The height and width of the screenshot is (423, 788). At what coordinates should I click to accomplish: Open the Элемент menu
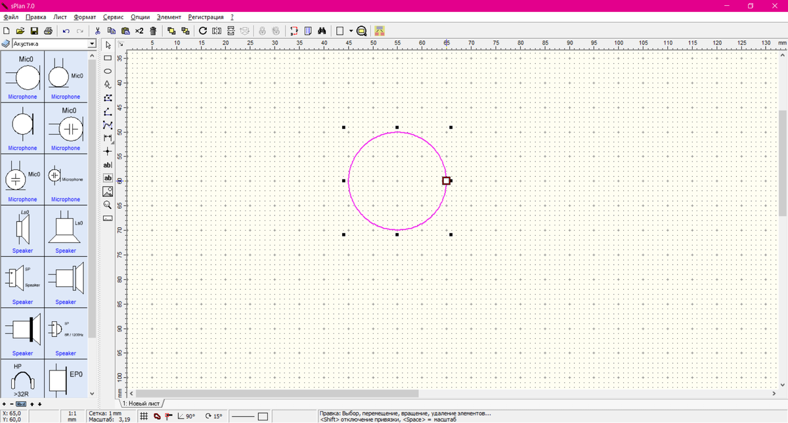169,16
